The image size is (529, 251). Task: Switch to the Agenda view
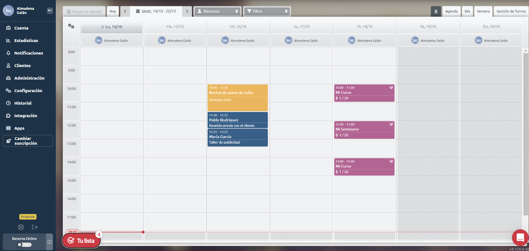451,11
